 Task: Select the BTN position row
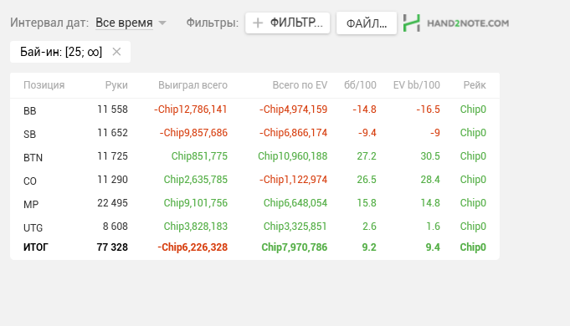point(254,156)
